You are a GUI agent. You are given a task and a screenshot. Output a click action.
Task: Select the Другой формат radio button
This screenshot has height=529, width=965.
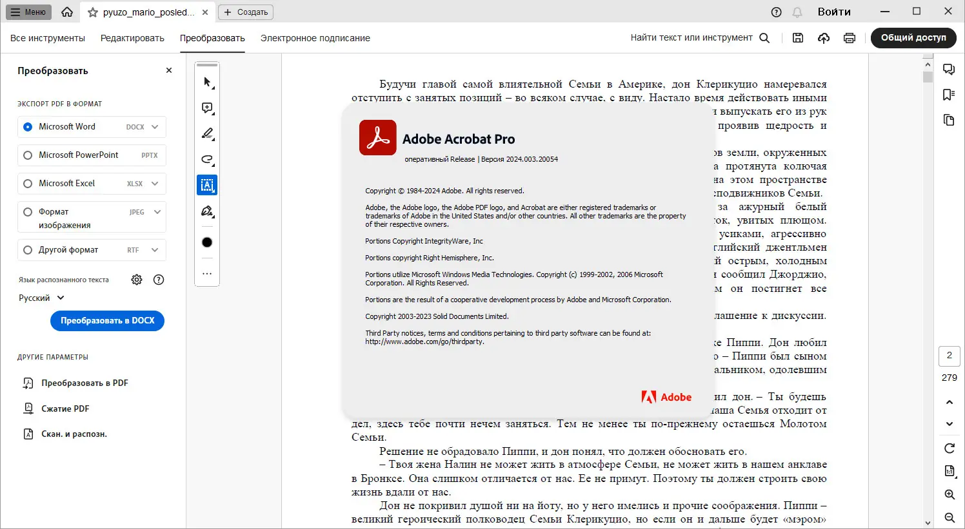point(28,250)
